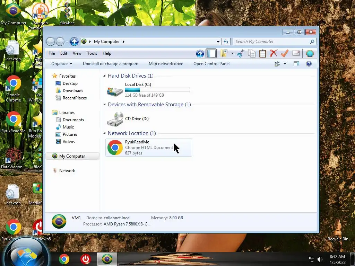This screenshot has width=355, height=266.
Task: Click the clipboard Paste icon
Action: 263,54
